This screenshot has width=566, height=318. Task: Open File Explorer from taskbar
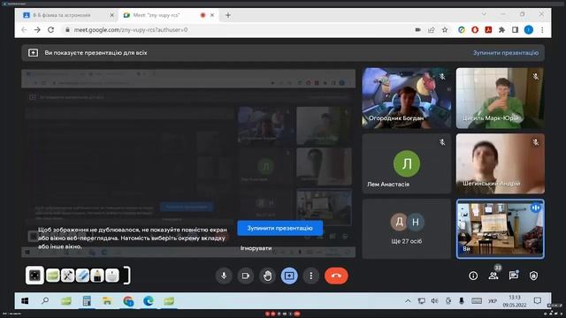click(107, 300)
